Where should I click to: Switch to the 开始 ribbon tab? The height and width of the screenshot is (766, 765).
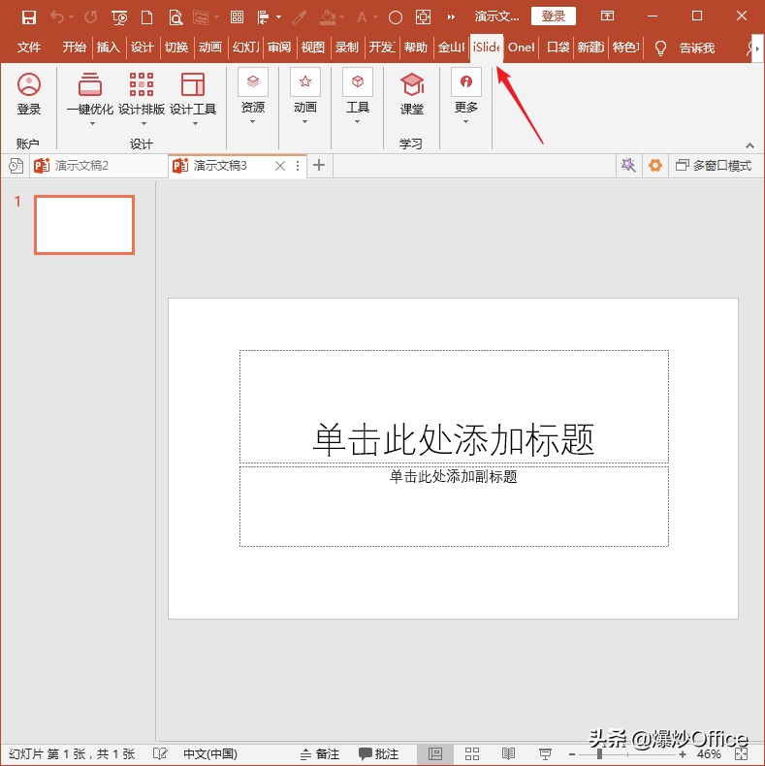(75, 48)
